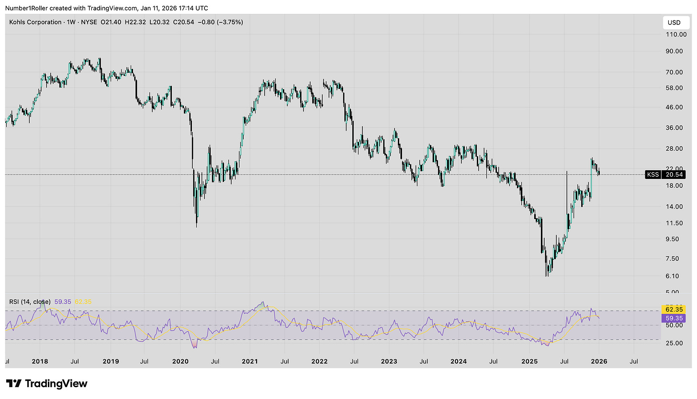Click the 2019 time axis label
Viewport: 697px width, 399px height.
[111, 361]
